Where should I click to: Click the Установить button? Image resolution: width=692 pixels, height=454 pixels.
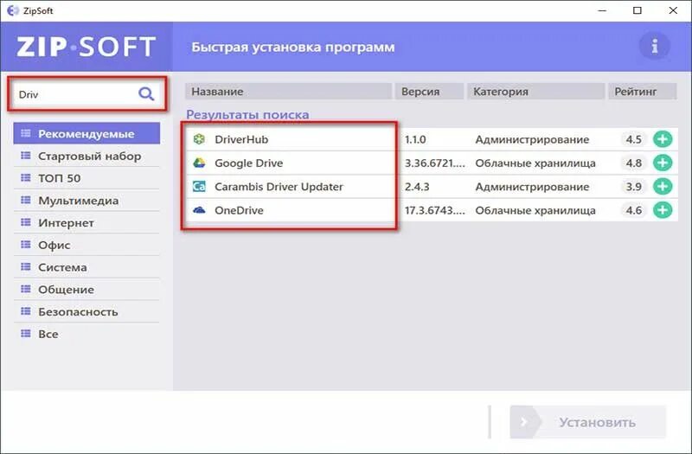tap(588, 422)
